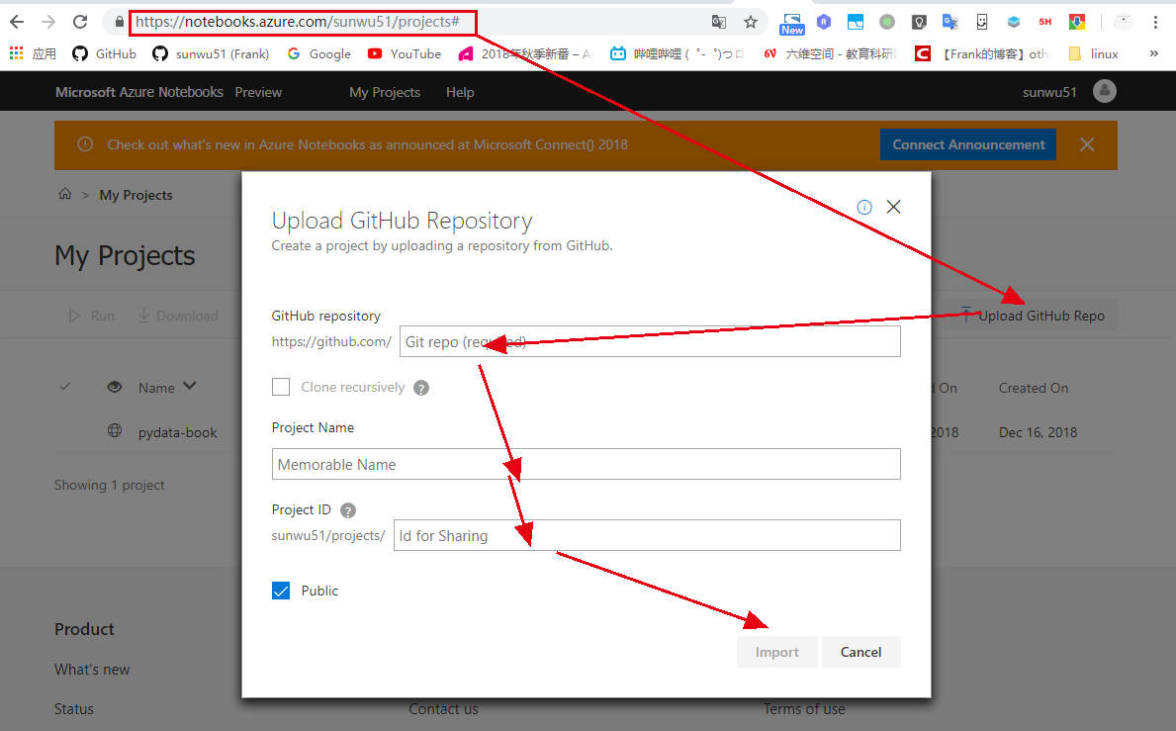Open the Google bookmark

[318, 53]
